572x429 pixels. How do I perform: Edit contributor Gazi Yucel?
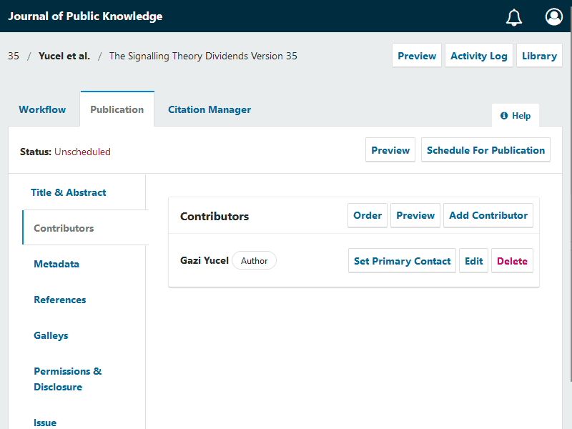coord(474,261)
